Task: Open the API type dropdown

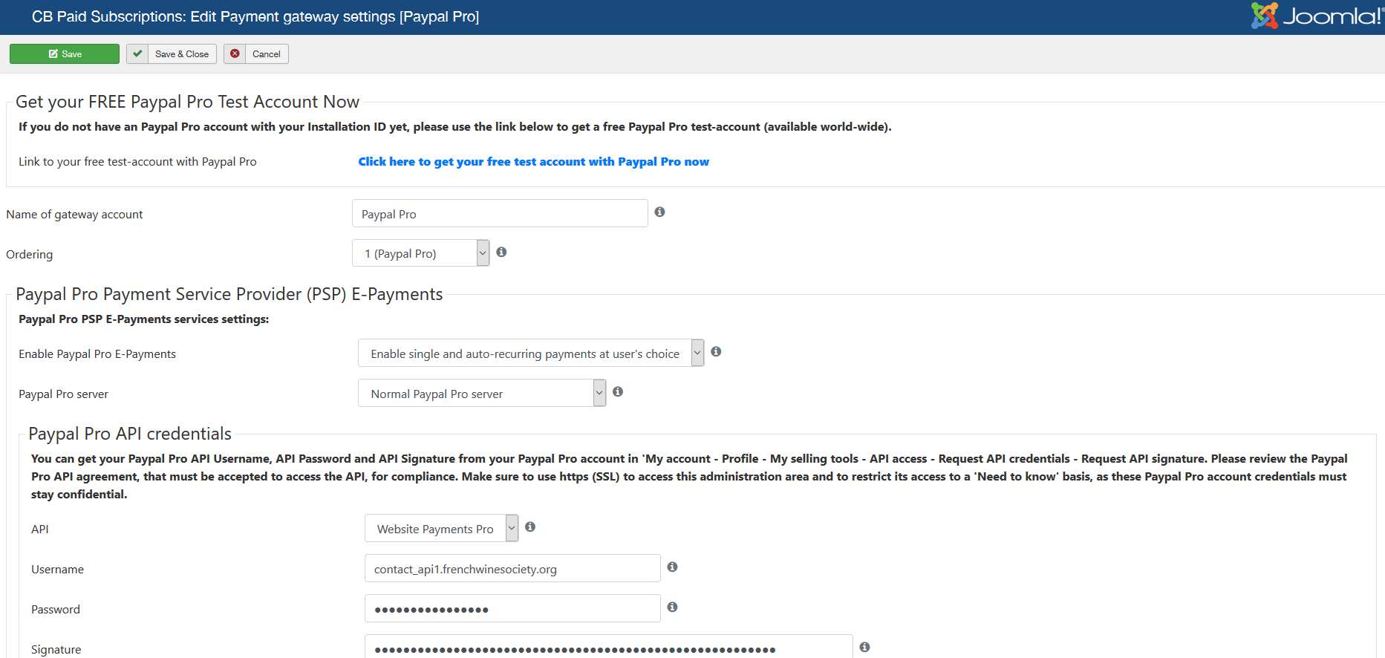Action: click(441, 528)
